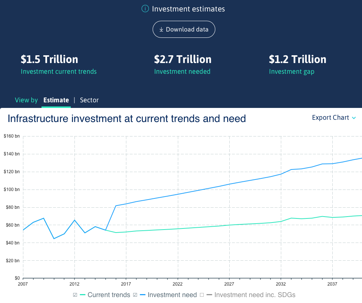Image resolution: width=362 pixels, height=303 pixels.
Task: Click the chart title heading text
Action: point(127,119)
